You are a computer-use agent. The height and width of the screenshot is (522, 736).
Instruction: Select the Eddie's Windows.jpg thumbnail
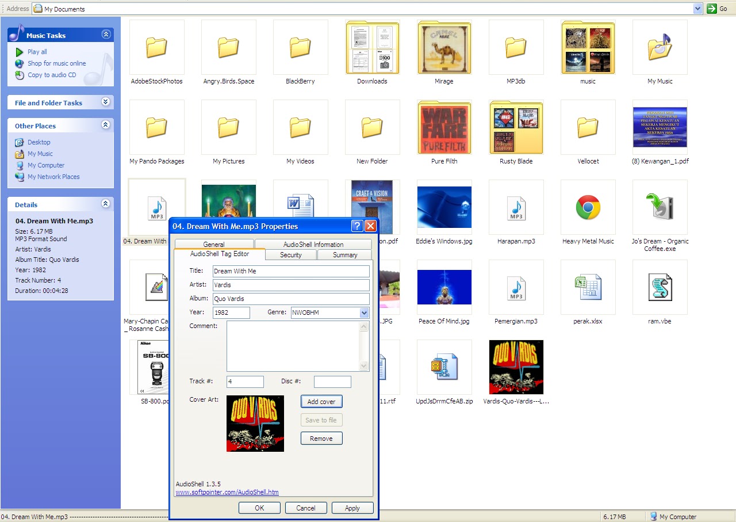point(444,208)
